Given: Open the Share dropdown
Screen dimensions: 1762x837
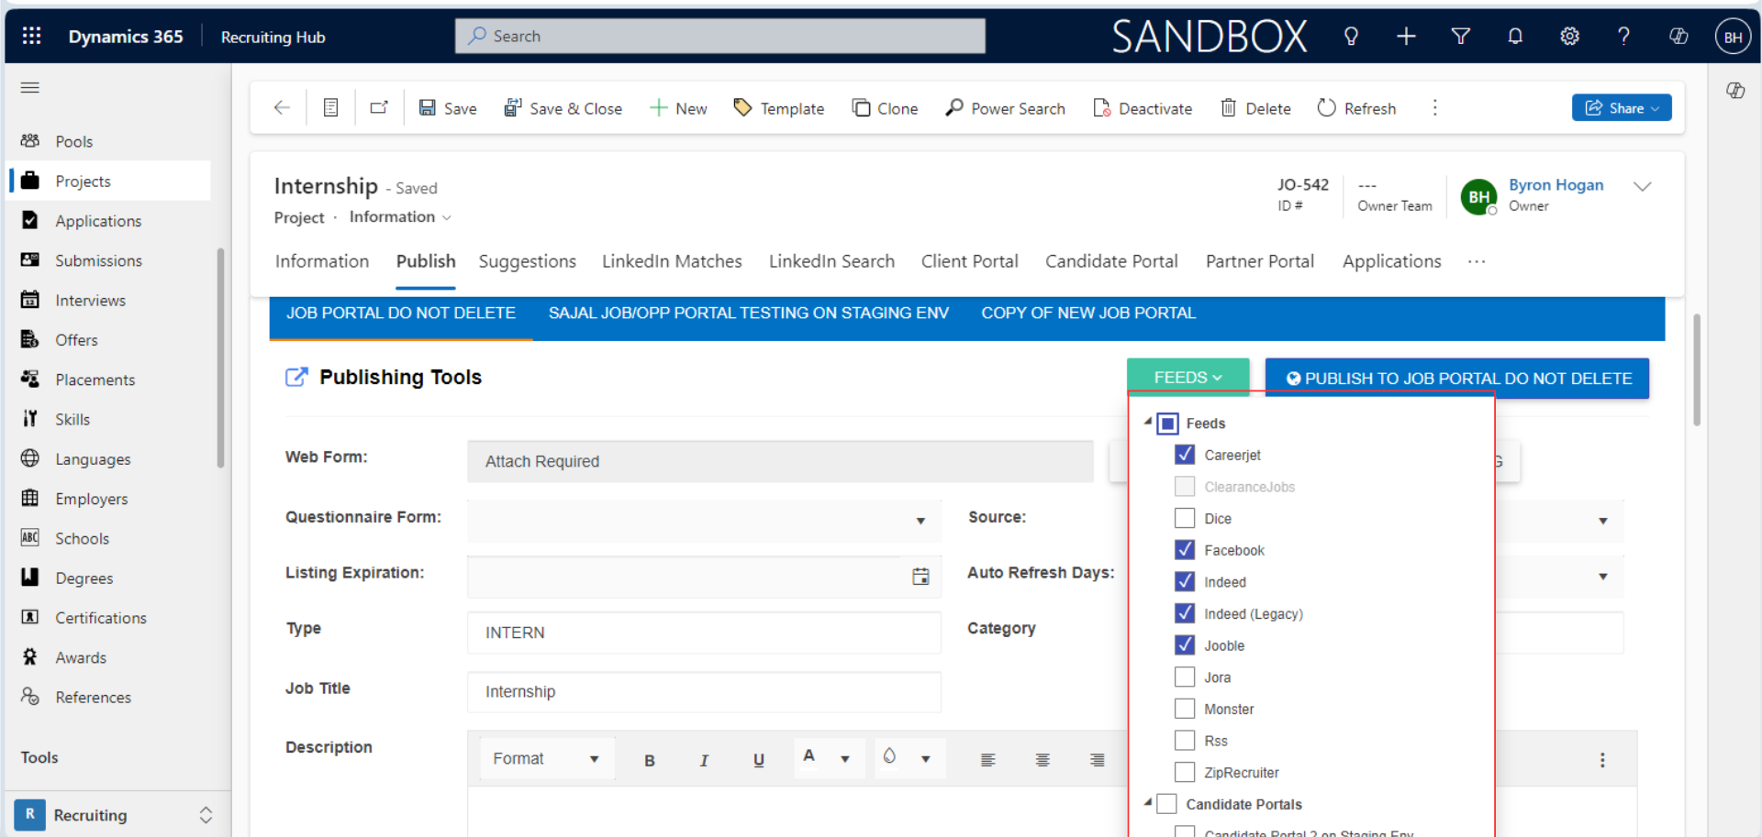Looking at the screenshot, I should [1621, 107].
